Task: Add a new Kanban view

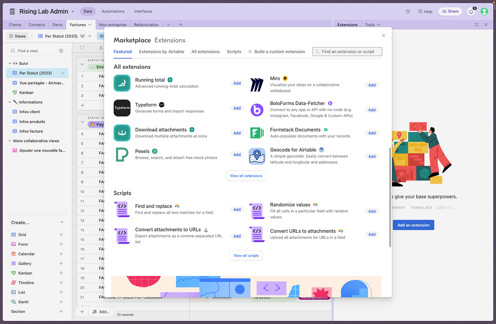Action: (x=61, y=273)
